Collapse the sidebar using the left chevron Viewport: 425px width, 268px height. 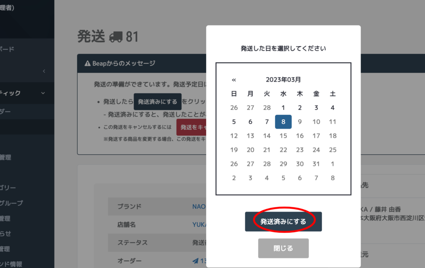coord(44,71)
